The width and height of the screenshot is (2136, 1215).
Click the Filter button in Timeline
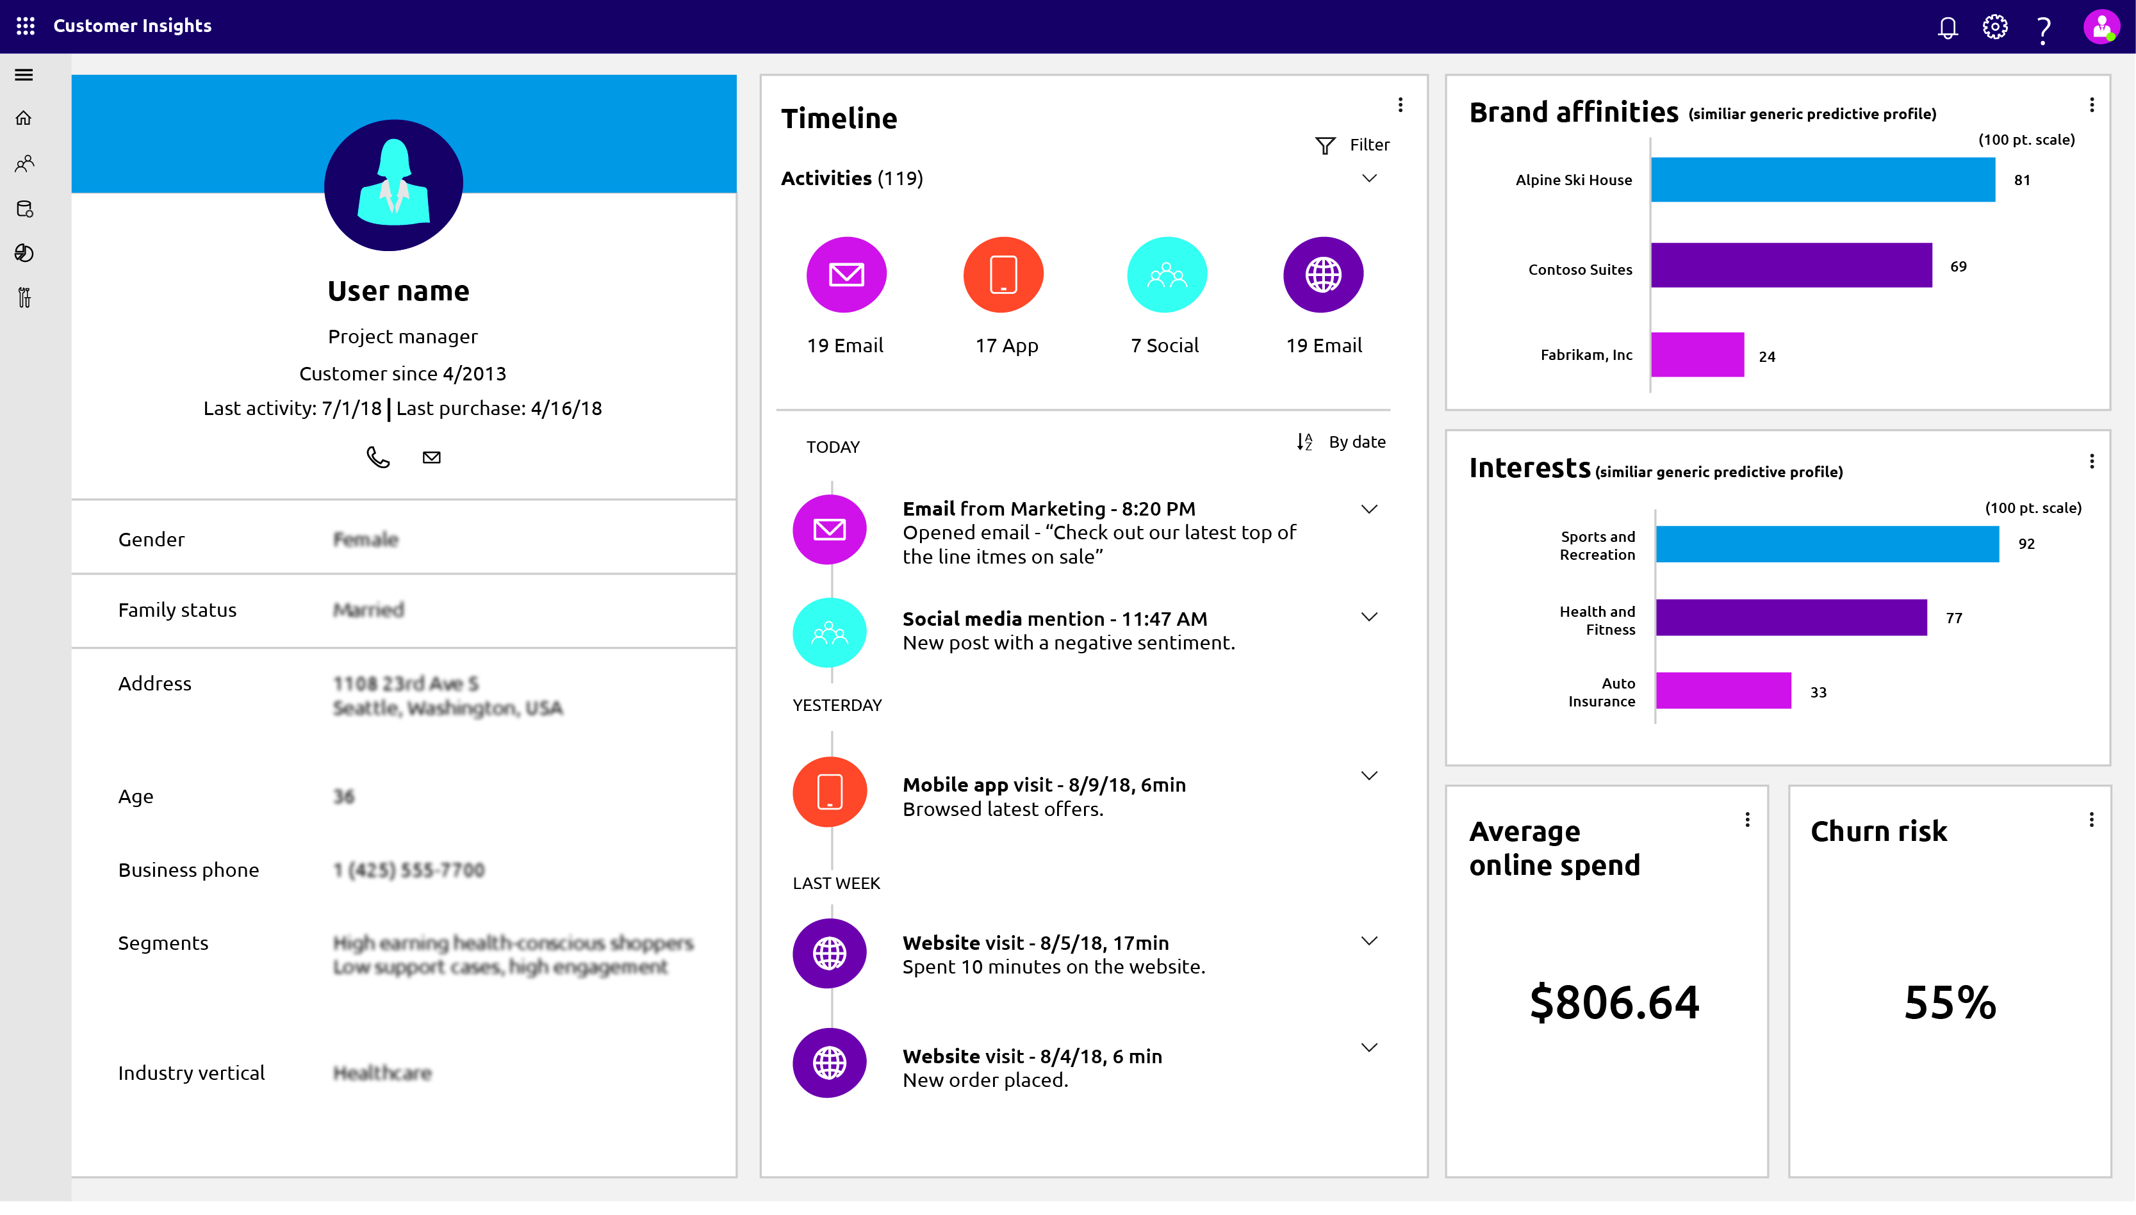click(1352, 145)
